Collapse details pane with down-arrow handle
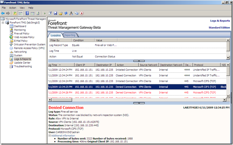The width and height of the screenshot is (233, 145). (139, 103)
